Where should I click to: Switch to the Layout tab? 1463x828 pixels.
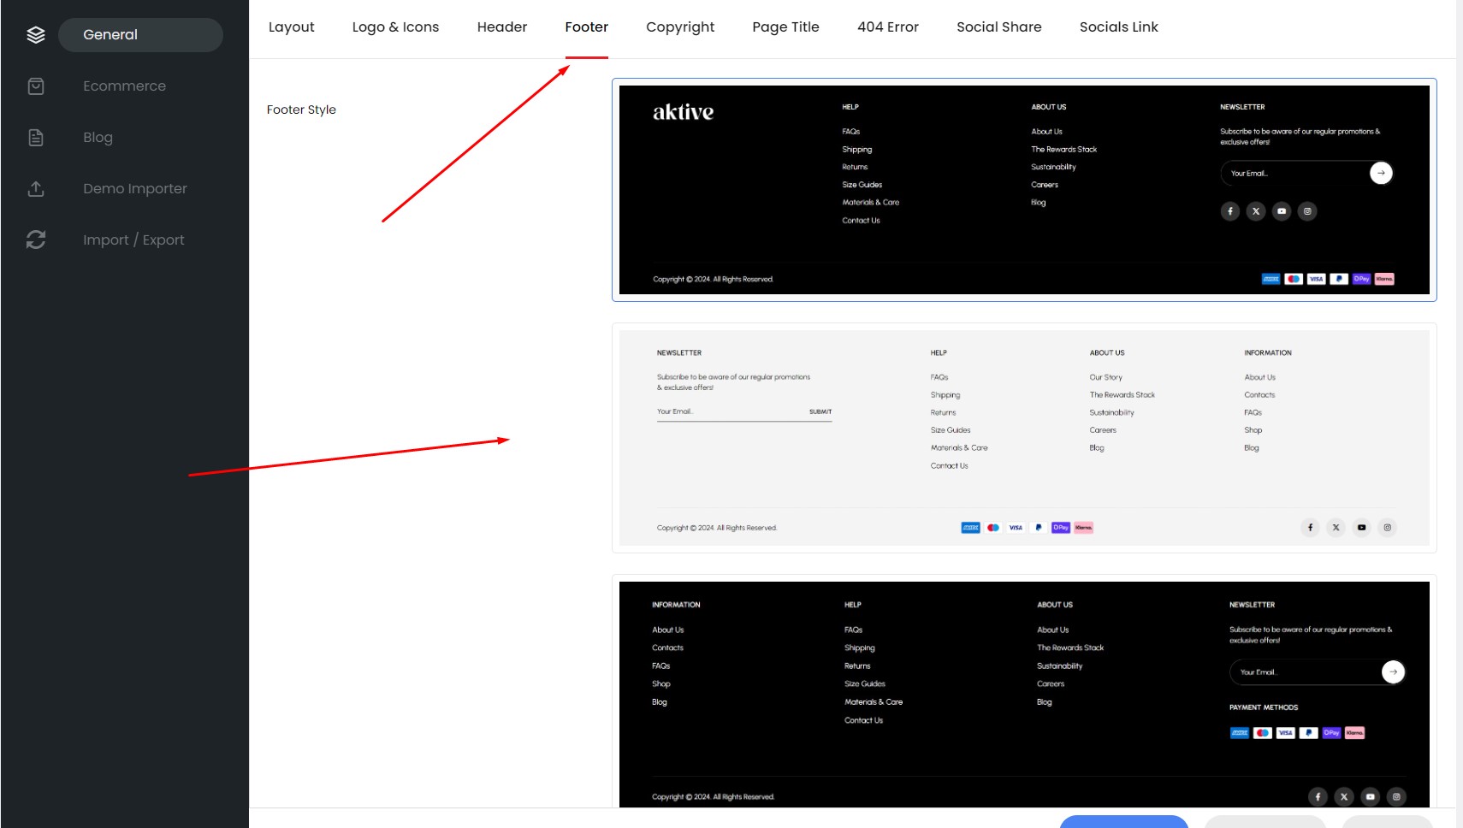(x=291, y=27)
